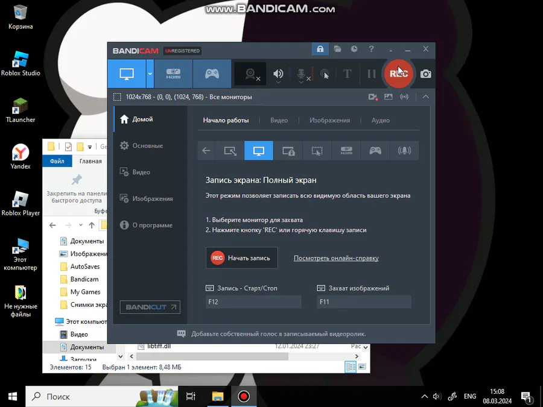543x407 pixels.
Task: Open Главная tab in Explorer window
Action: pos(91,161)
